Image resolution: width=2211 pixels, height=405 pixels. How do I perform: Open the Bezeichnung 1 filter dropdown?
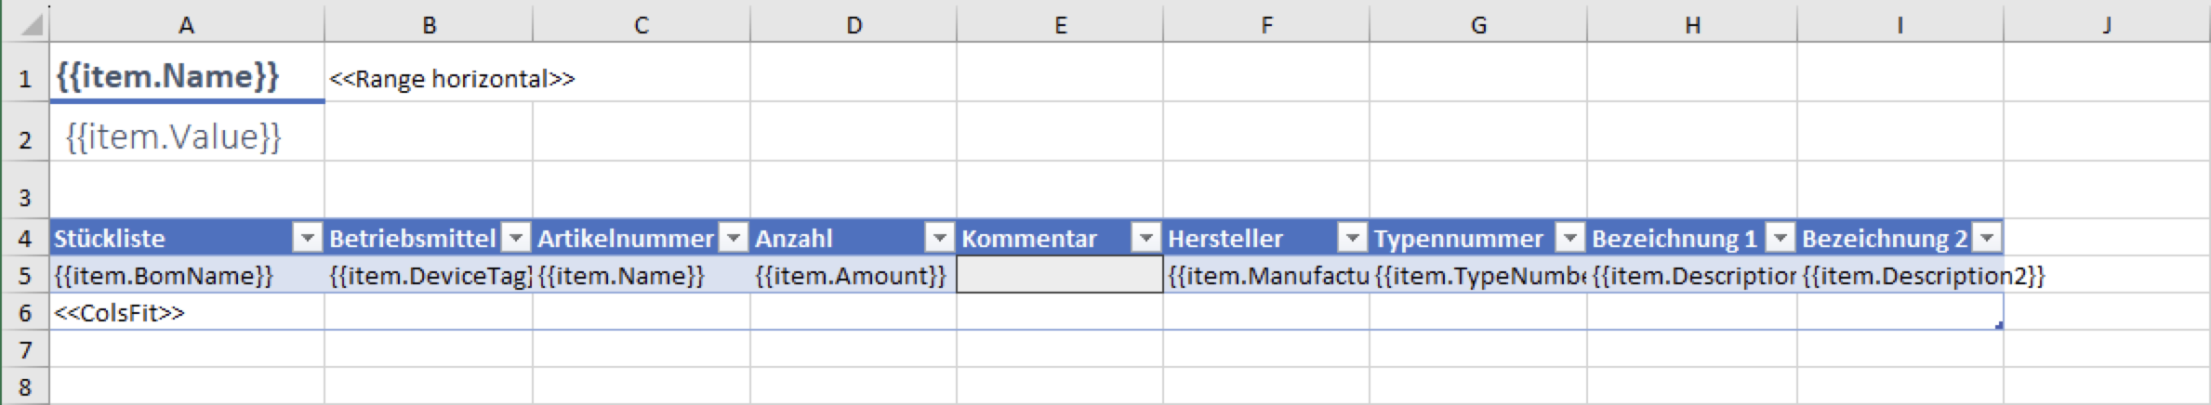point(1781,239)
